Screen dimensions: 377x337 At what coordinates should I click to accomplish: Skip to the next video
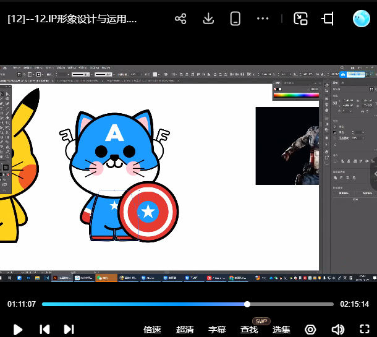[x=69, y=330]
